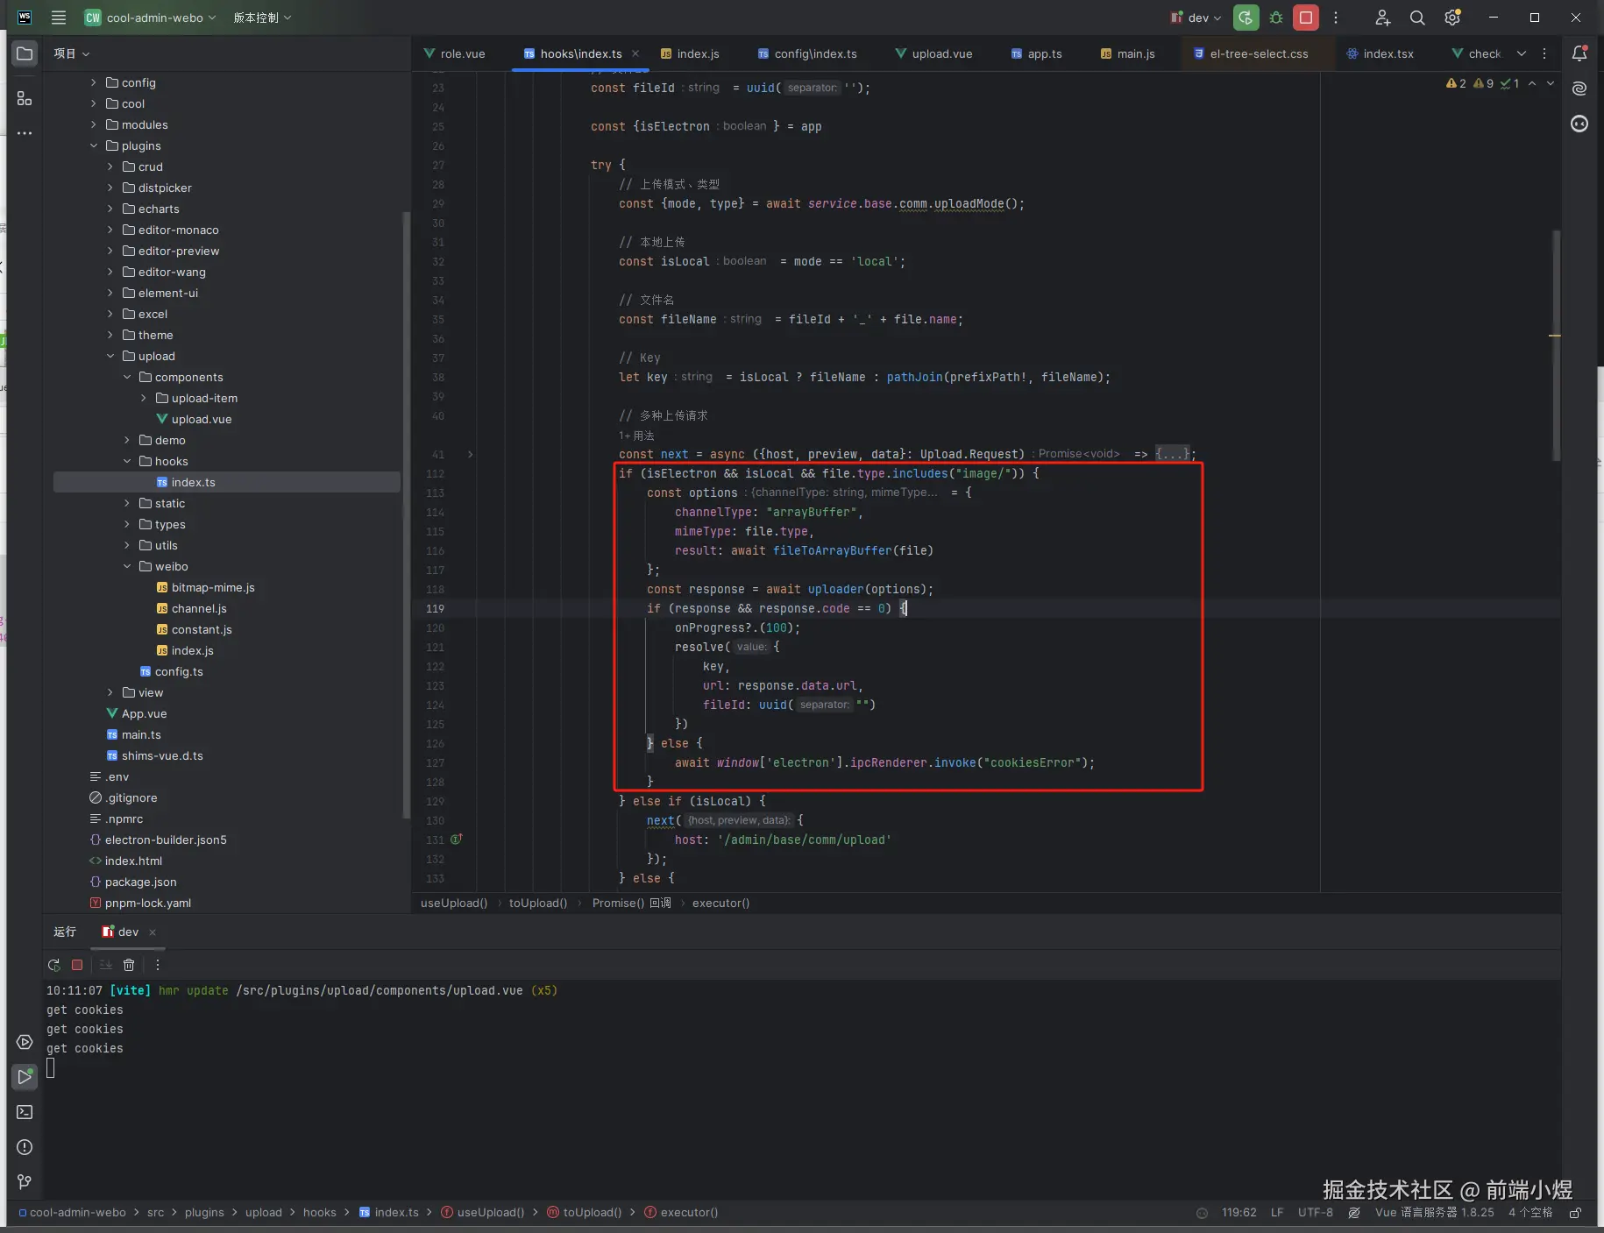Toggle scroll to end in Run console
Viewport: 1604px width, 1233px height.
pyautogui.click(x=105, y=965)
